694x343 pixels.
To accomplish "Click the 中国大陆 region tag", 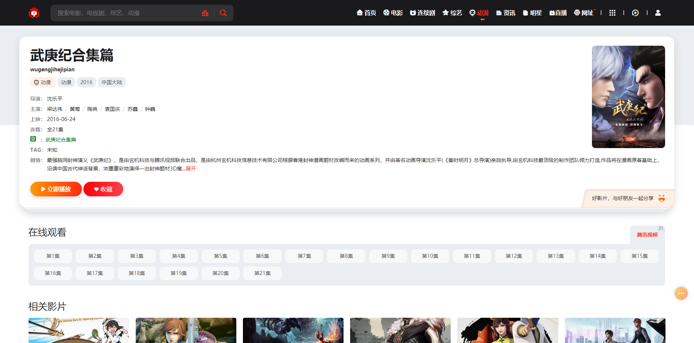I will [x=112, y=82].
